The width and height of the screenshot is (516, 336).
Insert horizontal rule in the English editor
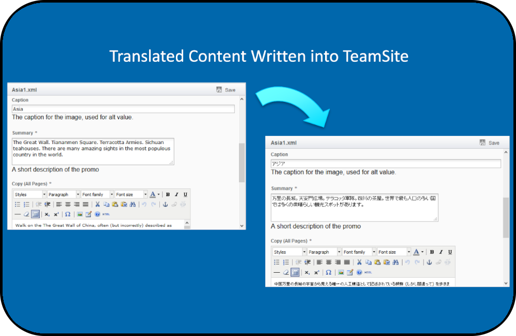tap(18, 214)
